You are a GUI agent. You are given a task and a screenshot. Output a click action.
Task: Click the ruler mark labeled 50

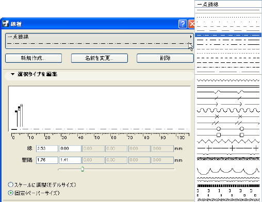click(x=97, y=138)
